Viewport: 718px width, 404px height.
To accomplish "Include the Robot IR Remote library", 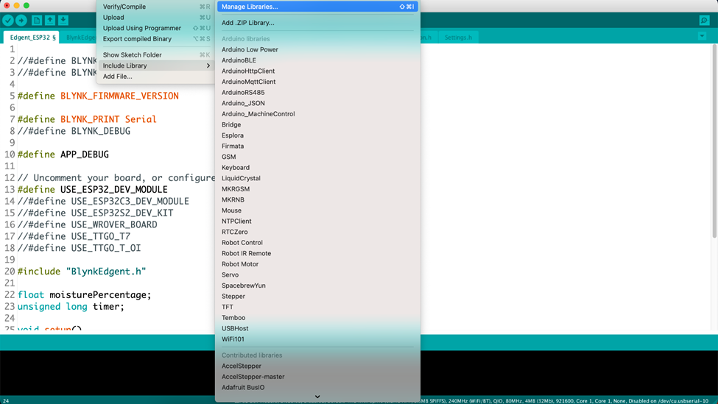I will point(317,253).
